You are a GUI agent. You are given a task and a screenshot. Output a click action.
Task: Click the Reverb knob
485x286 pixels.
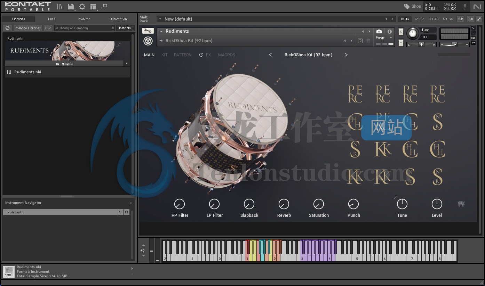pyautogui.click(x=284, y=204)
